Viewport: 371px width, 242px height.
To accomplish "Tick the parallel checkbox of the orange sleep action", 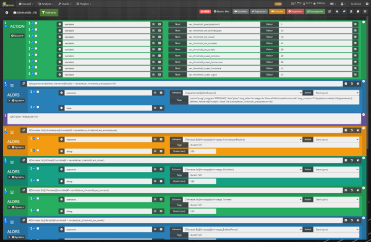I will tap(38, 150).
